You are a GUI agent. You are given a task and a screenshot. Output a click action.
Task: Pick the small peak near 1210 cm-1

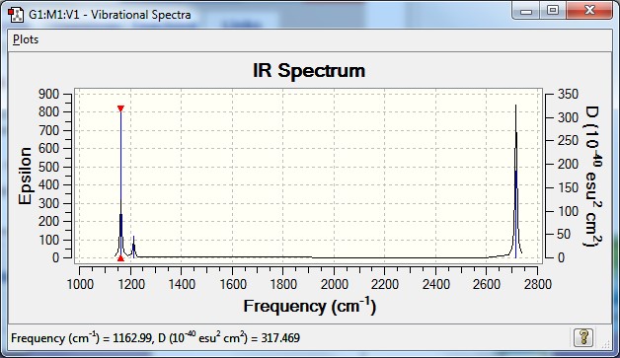(x=133, y=247)
